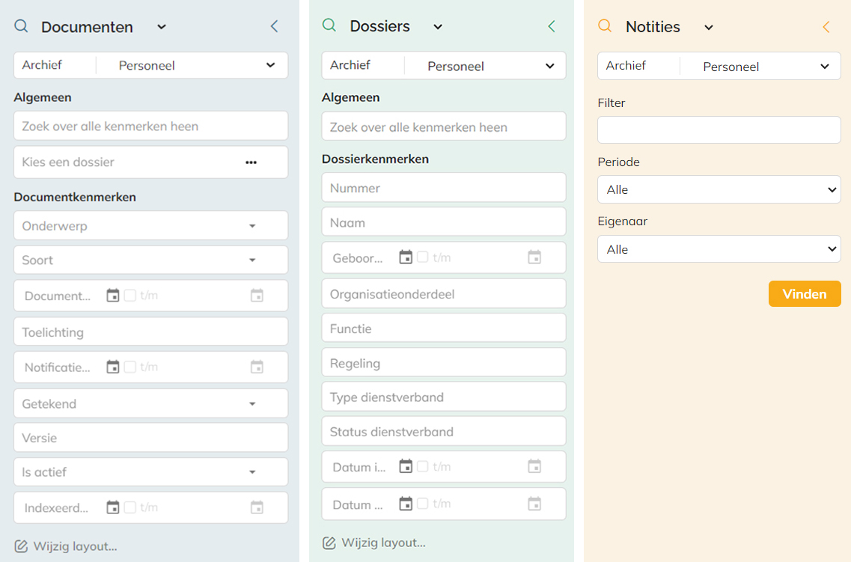Image resolution: width=851 pixels, height=562 pixels.
Task: Open the Eigenaar Alle dropdown
Action: click(x=719, y=249)
